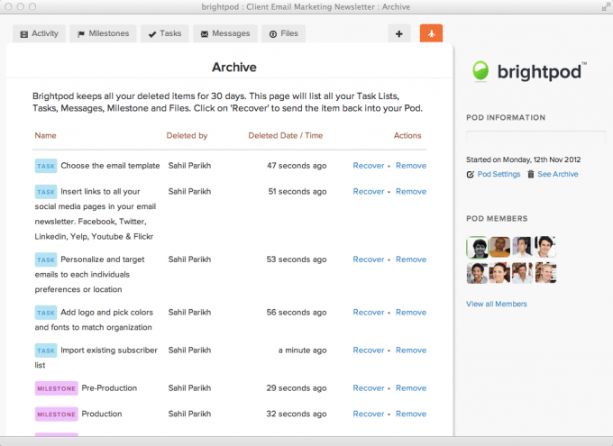The height and width of the screenshot is (446, 613).
Task: Open the Milestones tab
Action: click(103, 33)
